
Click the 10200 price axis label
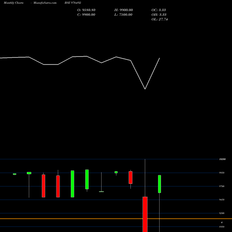pyautogui.click(x=222, y=159)
